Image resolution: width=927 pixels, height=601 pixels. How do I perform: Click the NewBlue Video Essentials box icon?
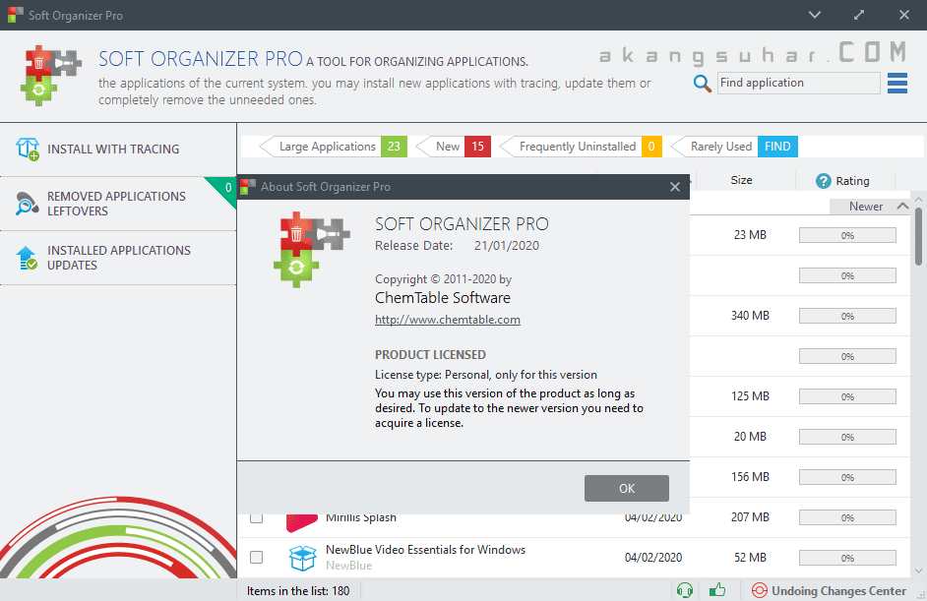point(302,558)
